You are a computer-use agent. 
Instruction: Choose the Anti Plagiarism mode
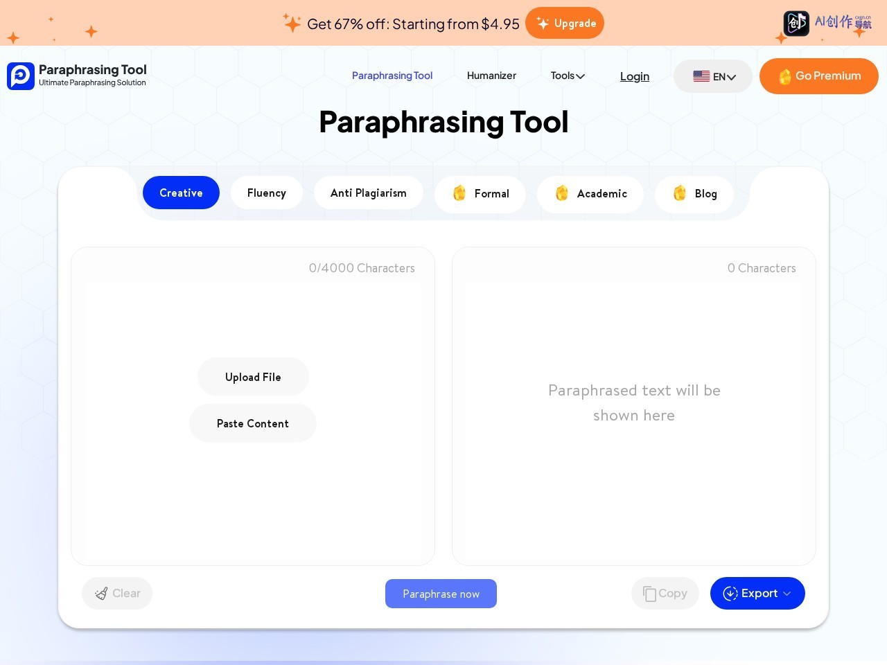[369, 193]
